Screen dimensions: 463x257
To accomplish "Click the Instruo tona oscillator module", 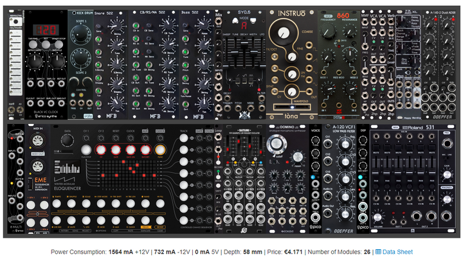I will tap(291, 65).
